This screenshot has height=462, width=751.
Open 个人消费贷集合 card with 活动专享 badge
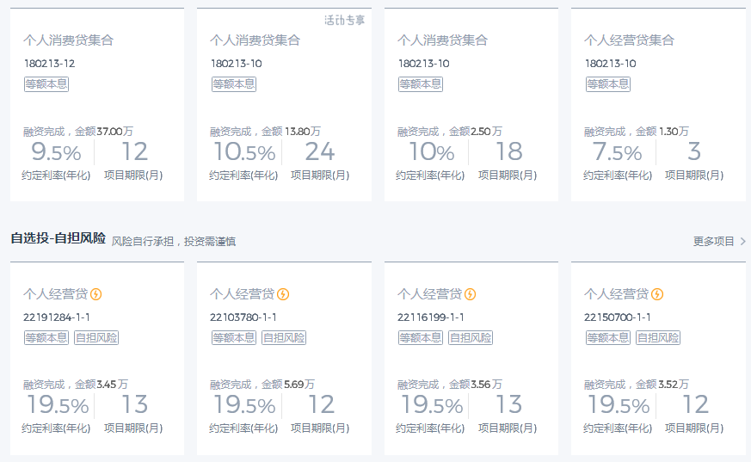pyautogui.click(x=255, y=40)
